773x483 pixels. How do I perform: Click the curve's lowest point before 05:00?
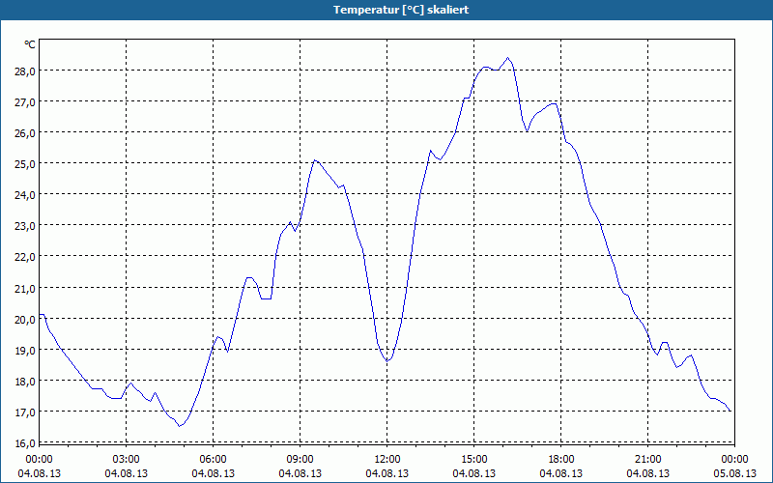[180, 426]
